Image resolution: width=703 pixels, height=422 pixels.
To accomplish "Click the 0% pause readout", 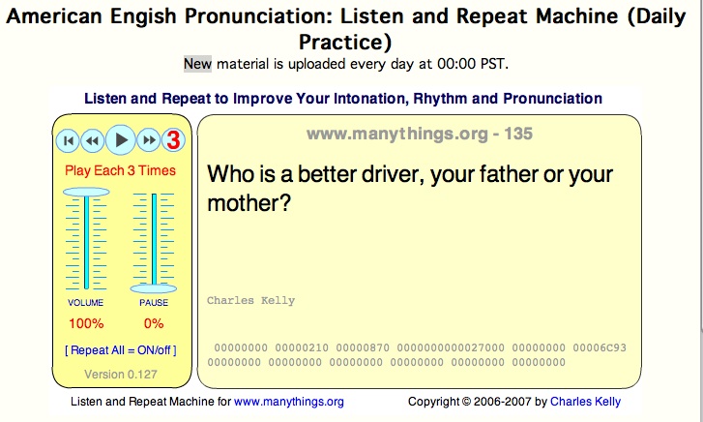I will click(154, 323).
